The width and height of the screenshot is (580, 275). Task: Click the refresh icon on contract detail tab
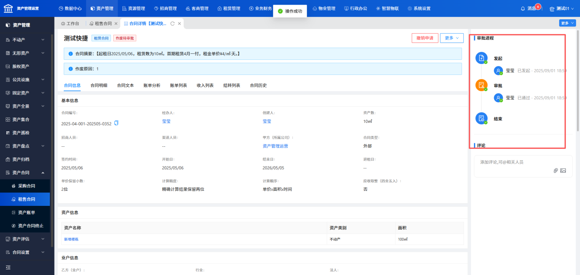pyautogui.click(x=172, y=24)
